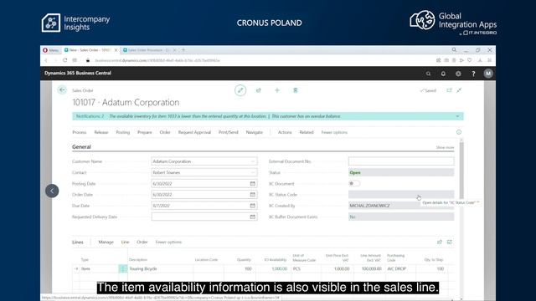Open the Release menu

tap(101, 132)
